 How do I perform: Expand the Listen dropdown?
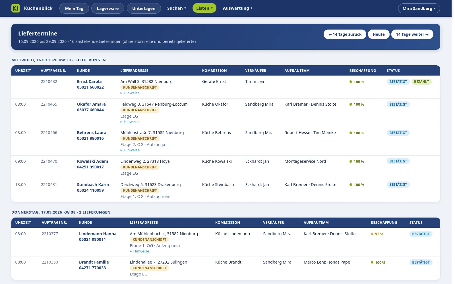(204, 8)
